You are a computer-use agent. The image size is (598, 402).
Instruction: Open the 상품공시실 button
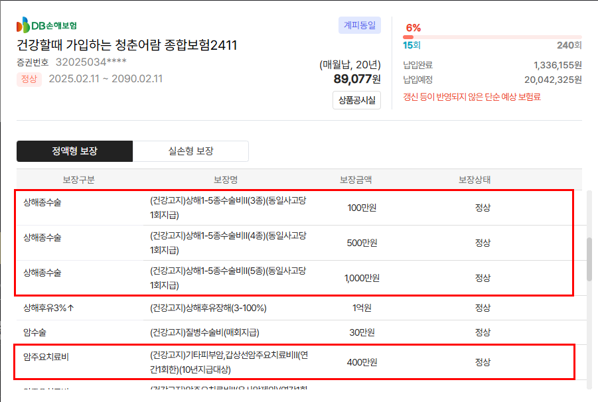pos(356,101)
